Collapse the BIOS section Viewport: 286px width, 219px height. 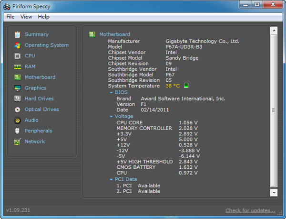coord(111,92)
